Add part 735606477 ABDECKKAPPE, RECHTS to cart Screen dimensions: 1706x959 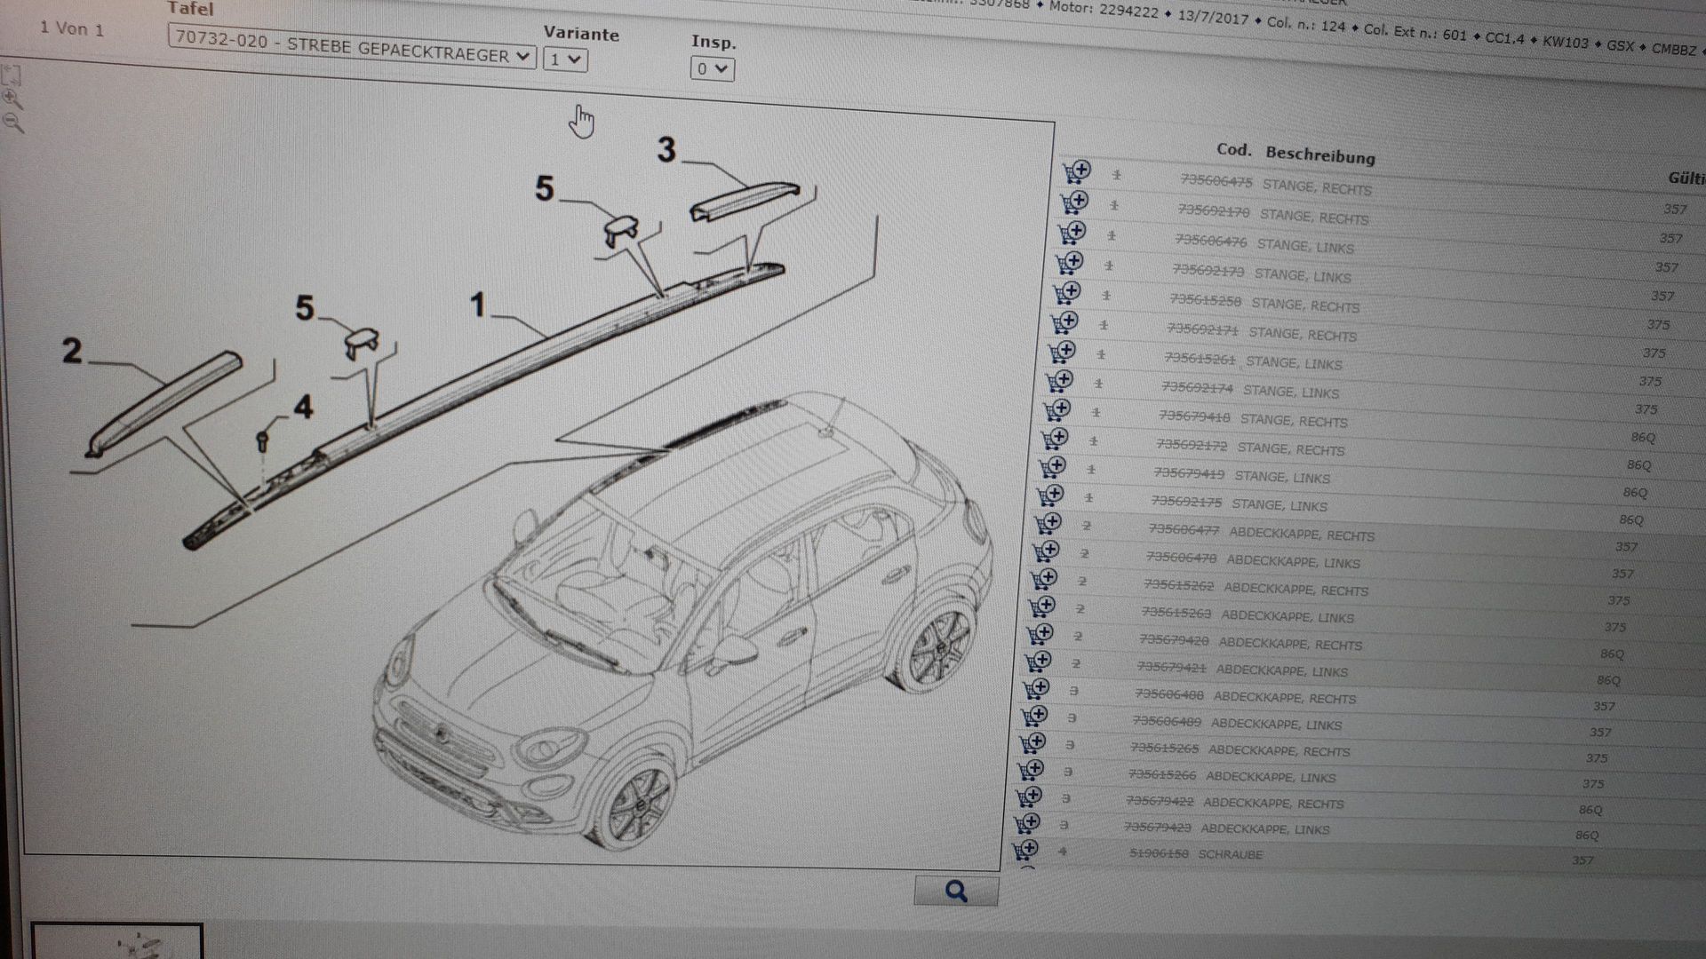tap(1048, 522)
